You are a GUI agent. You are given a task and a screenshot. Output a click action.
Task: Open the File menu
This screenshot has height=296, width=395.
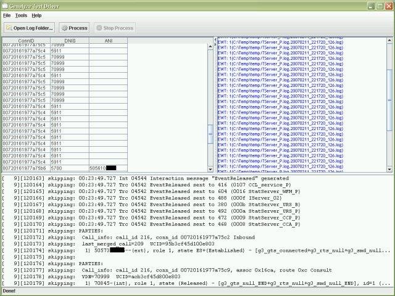(x=7, y=15)
